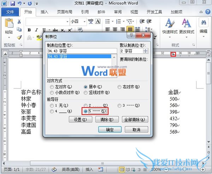
Task: Increase the paragraph indent
Action: click(149, 21)
